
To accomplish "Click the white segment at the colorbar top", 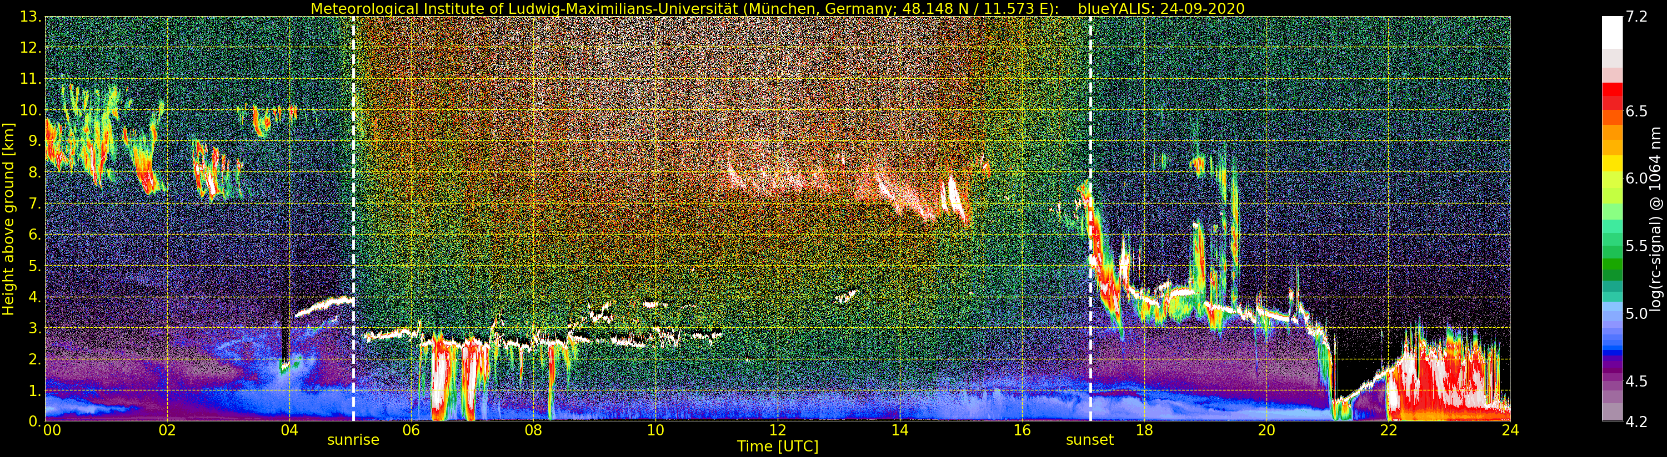I will point(1612,32).
